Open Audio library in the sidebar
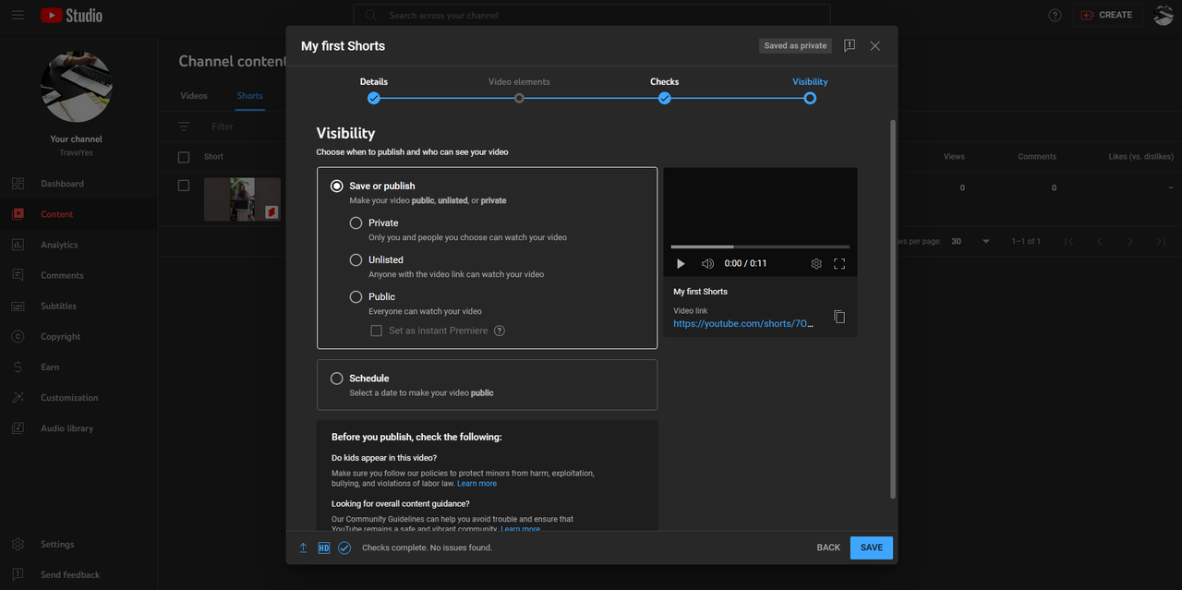Viewport: 1182px width, 590px height. (78, 428)
